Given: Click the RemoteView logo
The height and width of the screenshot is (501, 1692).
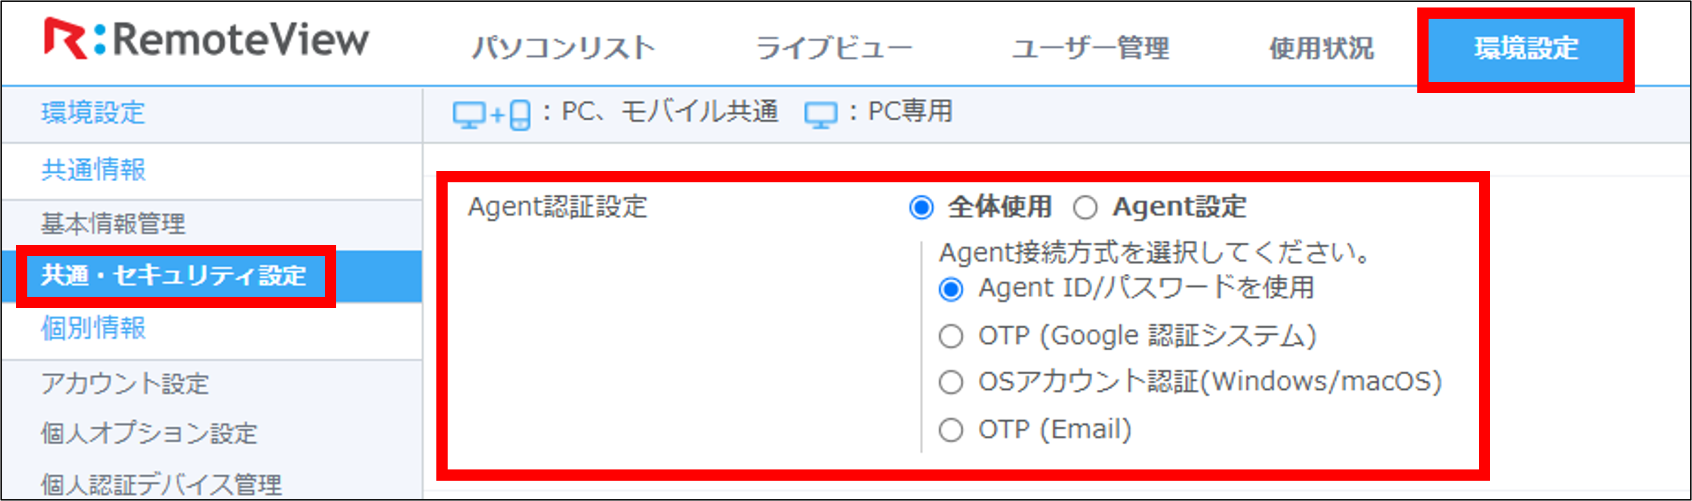Looking at the screenshot, I should pyautogui.click(x=206, y=40).
